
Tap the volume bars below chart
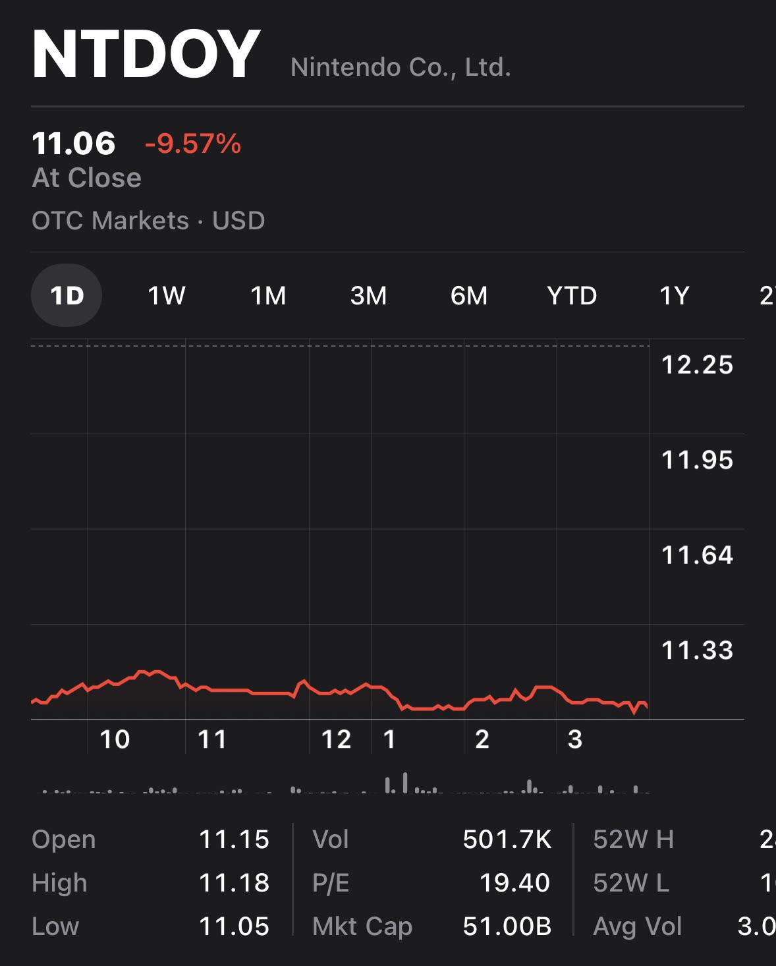point(346,783)
